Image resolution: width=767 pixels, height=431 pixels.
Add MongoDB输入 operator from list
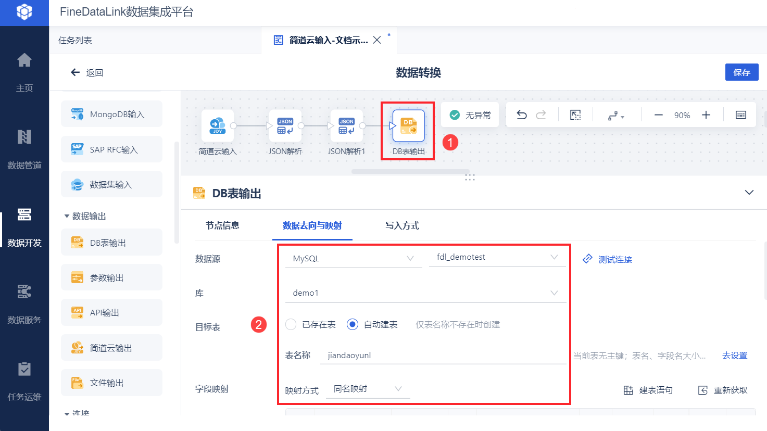111,114
